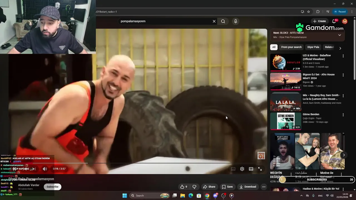Click the Create button
356x200 pixels.
coord(319,21)
